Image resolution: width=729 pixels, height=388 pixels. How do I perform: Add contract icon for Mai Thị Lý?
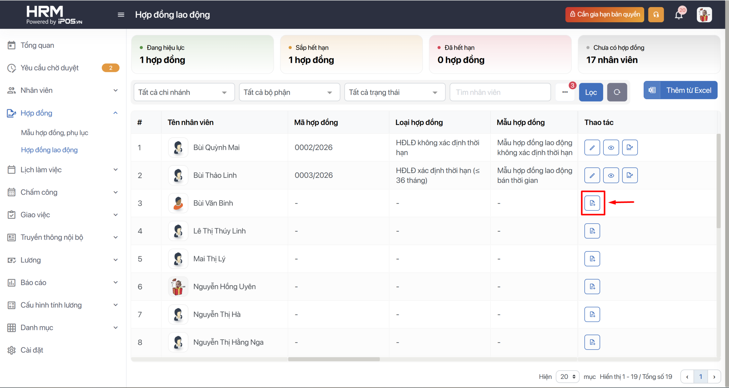[x=592, y=259]
